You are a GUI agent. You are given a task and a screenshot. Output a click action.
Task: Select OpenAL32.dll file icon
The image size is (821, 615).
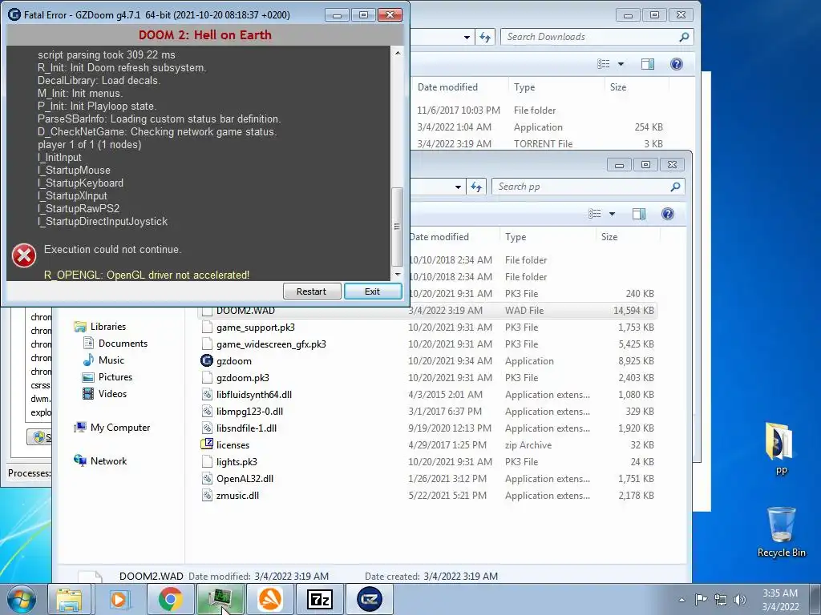[207, 479]
